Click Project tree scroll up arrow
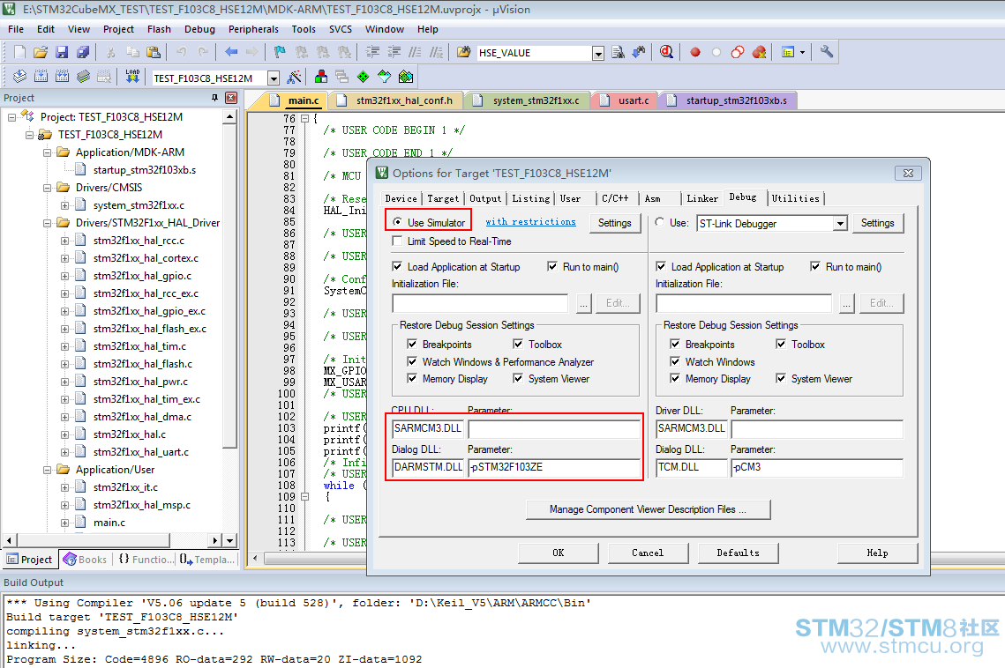The width and height of the screenshot is (1005, 668). coord(230,117)
